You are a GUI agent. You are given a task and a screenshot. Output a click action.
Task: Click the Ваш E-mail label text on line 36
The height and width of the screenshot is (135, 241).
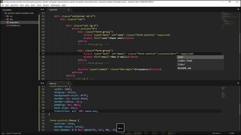pyautogui.click(x=119, y=57)
